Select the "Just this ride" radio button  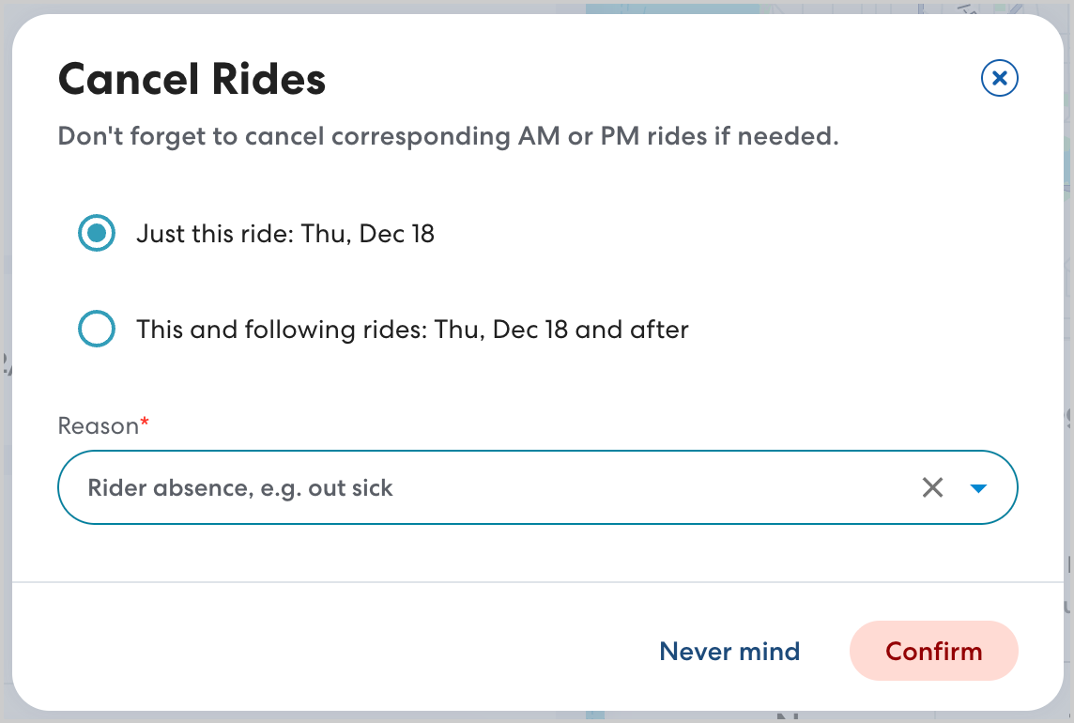click(97, 233)
